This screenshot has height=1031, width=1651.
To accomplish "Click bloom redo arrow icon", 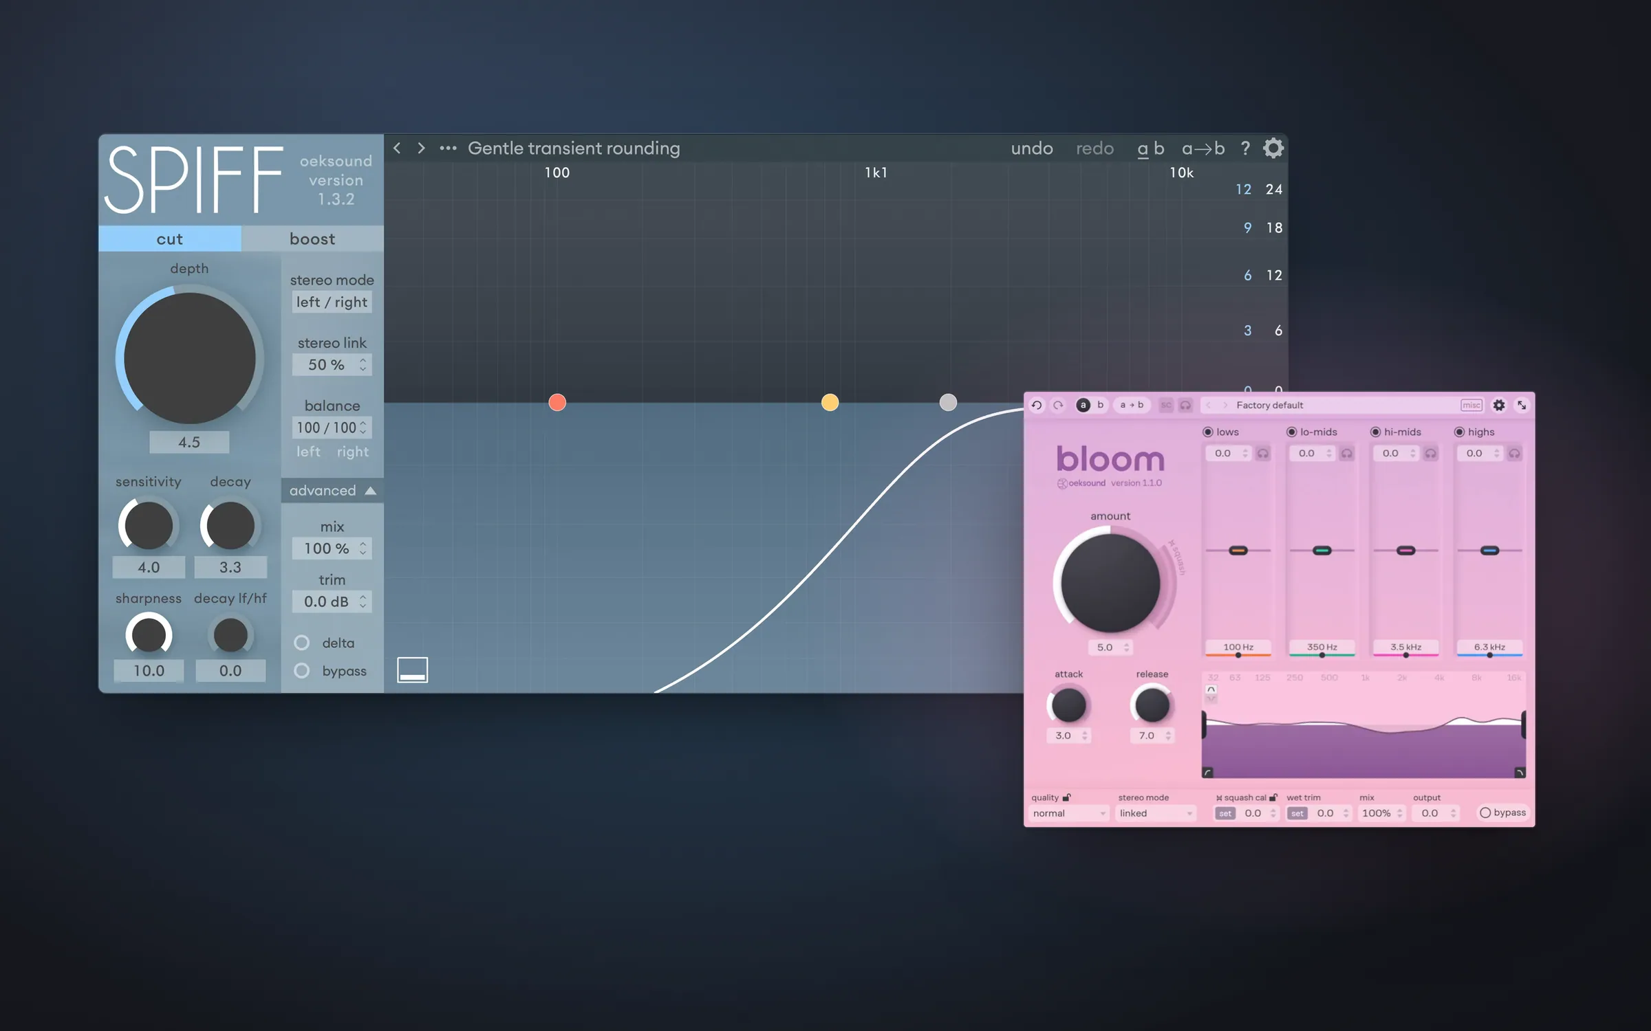I will coord(1058,405).
